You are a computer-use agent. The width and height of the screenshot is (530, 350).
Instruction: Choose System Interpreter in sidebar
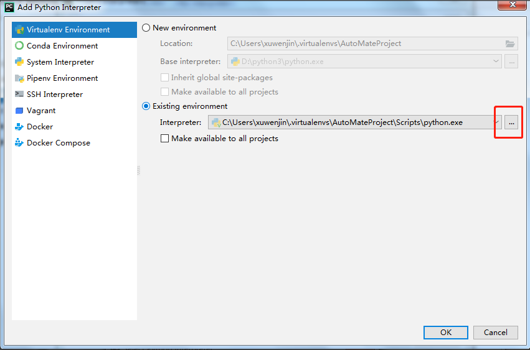coord(74,62)
